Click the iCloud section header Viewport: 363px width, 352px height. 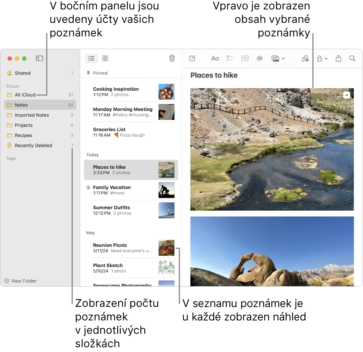point(12,86)
